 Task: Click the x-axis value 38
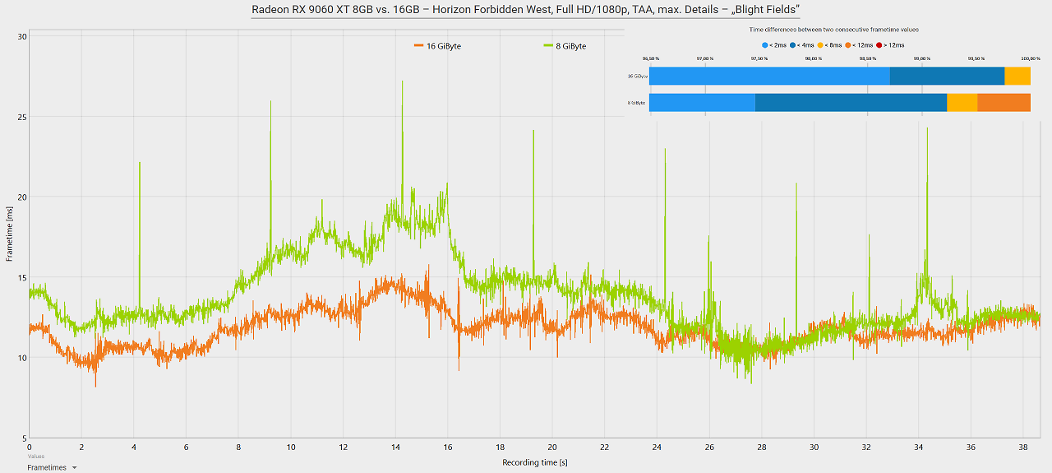point(1023,447)
